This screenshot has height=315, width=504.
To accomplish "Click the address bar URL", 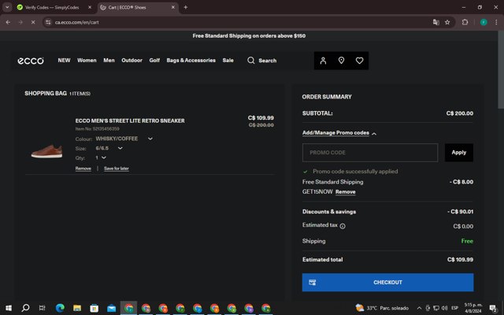I will pyautogui.click(x=76, y=22).
